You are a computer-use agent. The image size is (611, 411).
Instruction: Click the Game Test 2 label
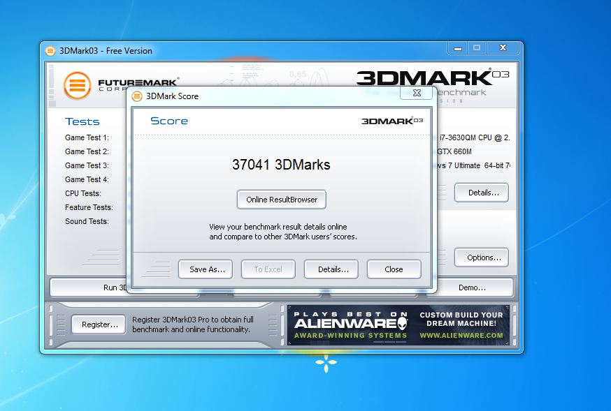coord(87,151)
